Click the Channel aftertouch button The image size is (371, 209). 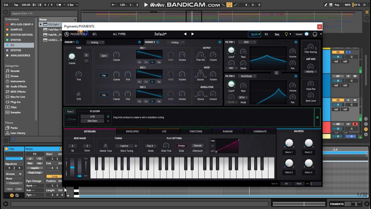tap(197, 146)
